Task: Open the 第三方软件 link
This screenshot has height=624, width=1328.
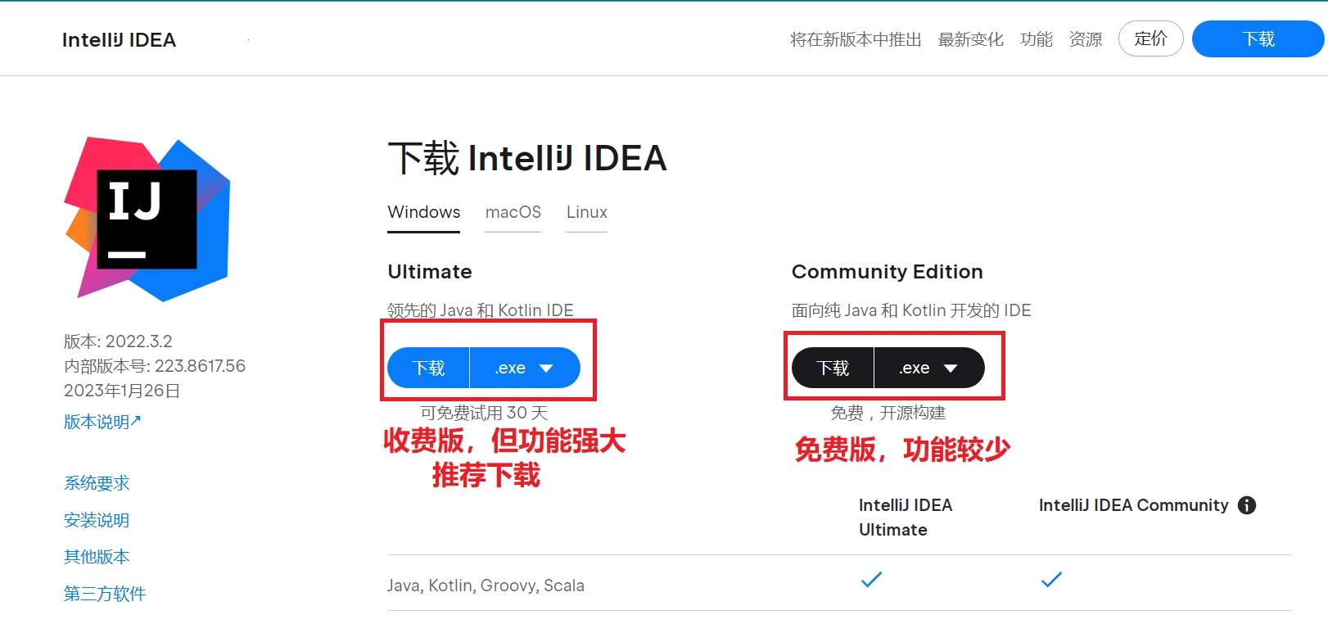Action: 105,594
